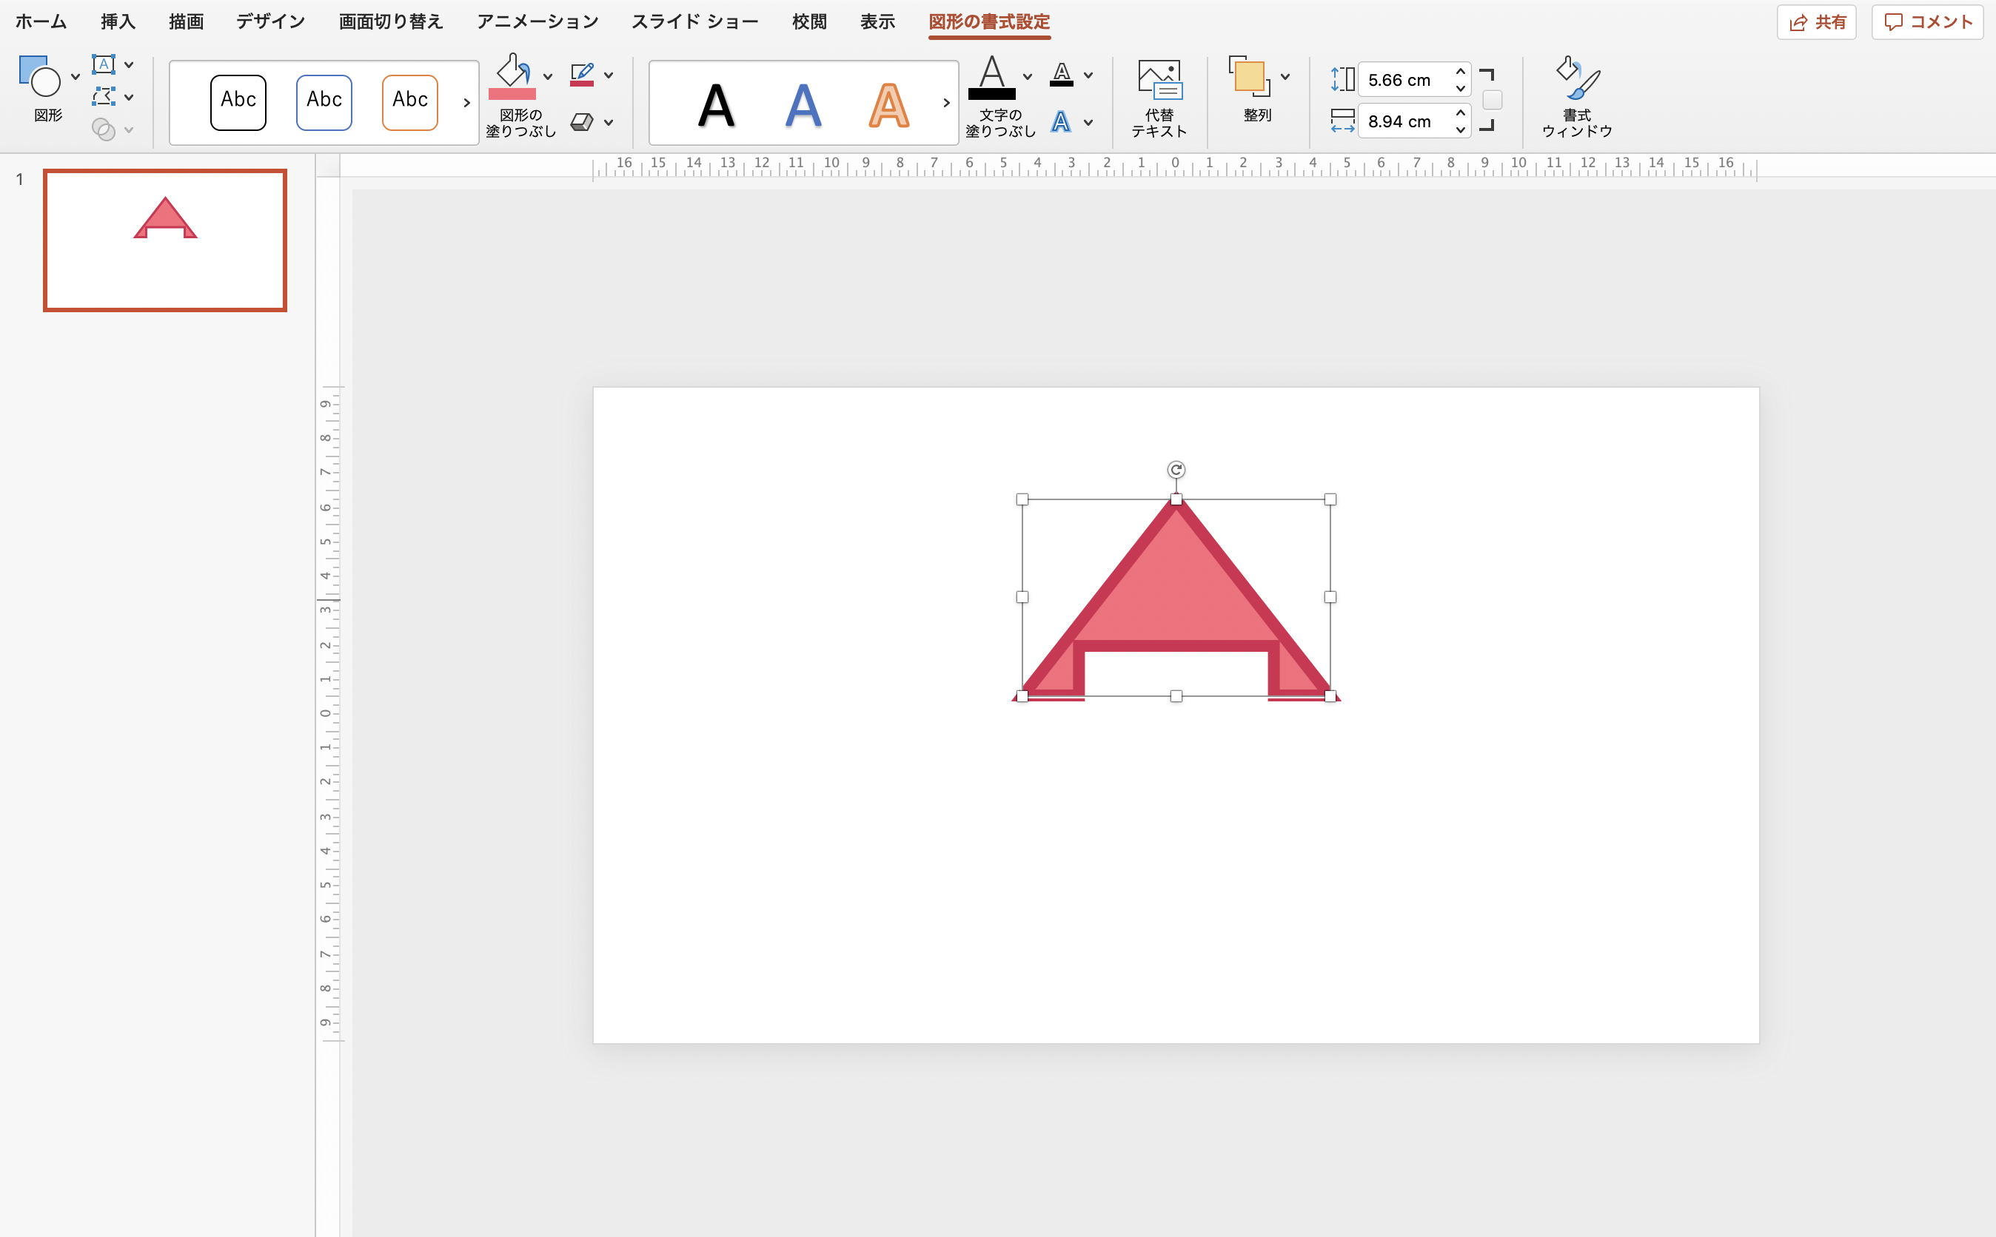1996x1237 pixels.
Task: Click the text box insert icon
Action: pyautogui.click(x=103, y=64)
